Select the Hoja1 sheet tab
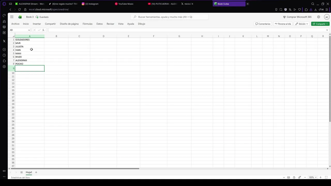331x186 pixels. coord(29,172)
